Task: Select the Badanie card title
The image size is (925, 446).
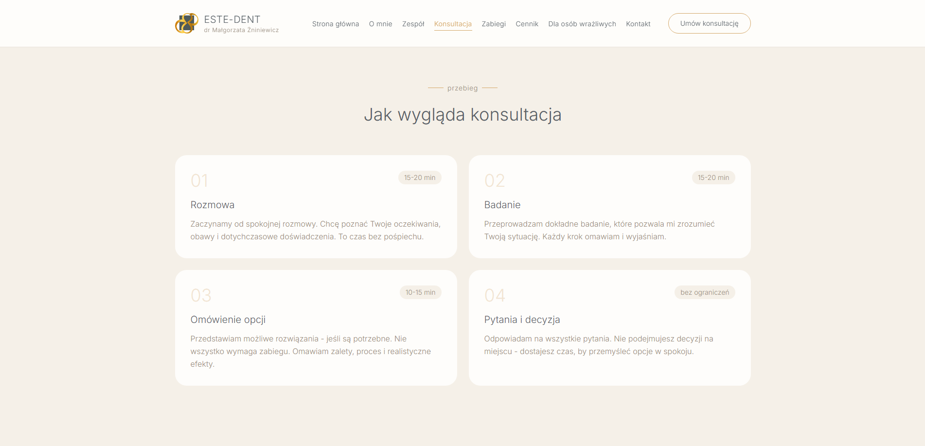Action: (502, 205)
